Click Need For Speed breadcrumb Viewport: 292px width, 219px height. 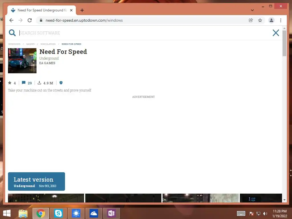(x=72, y=44)
